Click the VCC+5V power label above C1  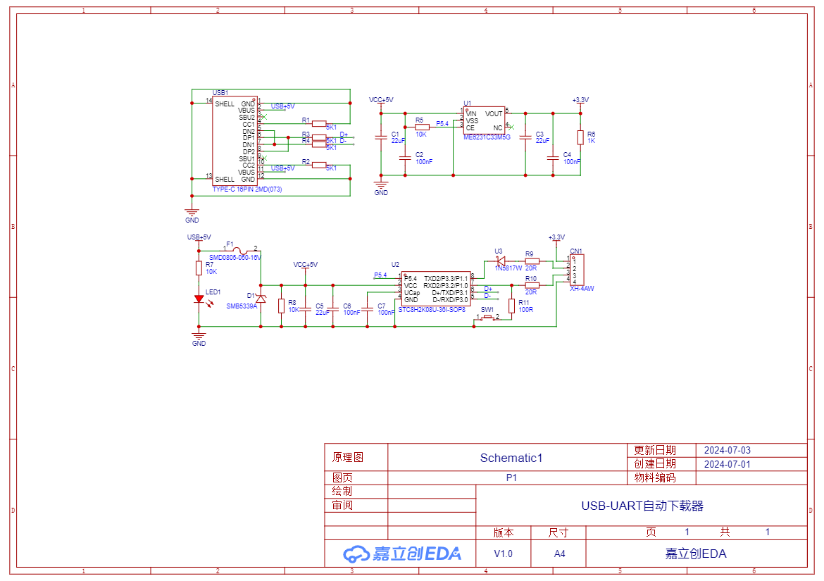(x=381, y=100)
